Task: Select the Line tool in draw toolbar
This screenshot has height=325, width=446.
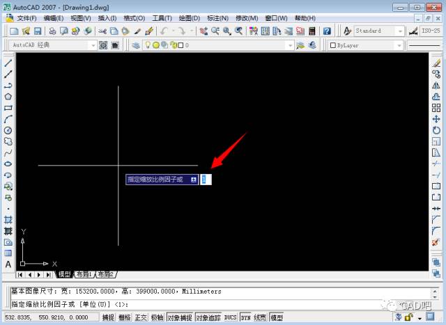Action: point(8,63)
